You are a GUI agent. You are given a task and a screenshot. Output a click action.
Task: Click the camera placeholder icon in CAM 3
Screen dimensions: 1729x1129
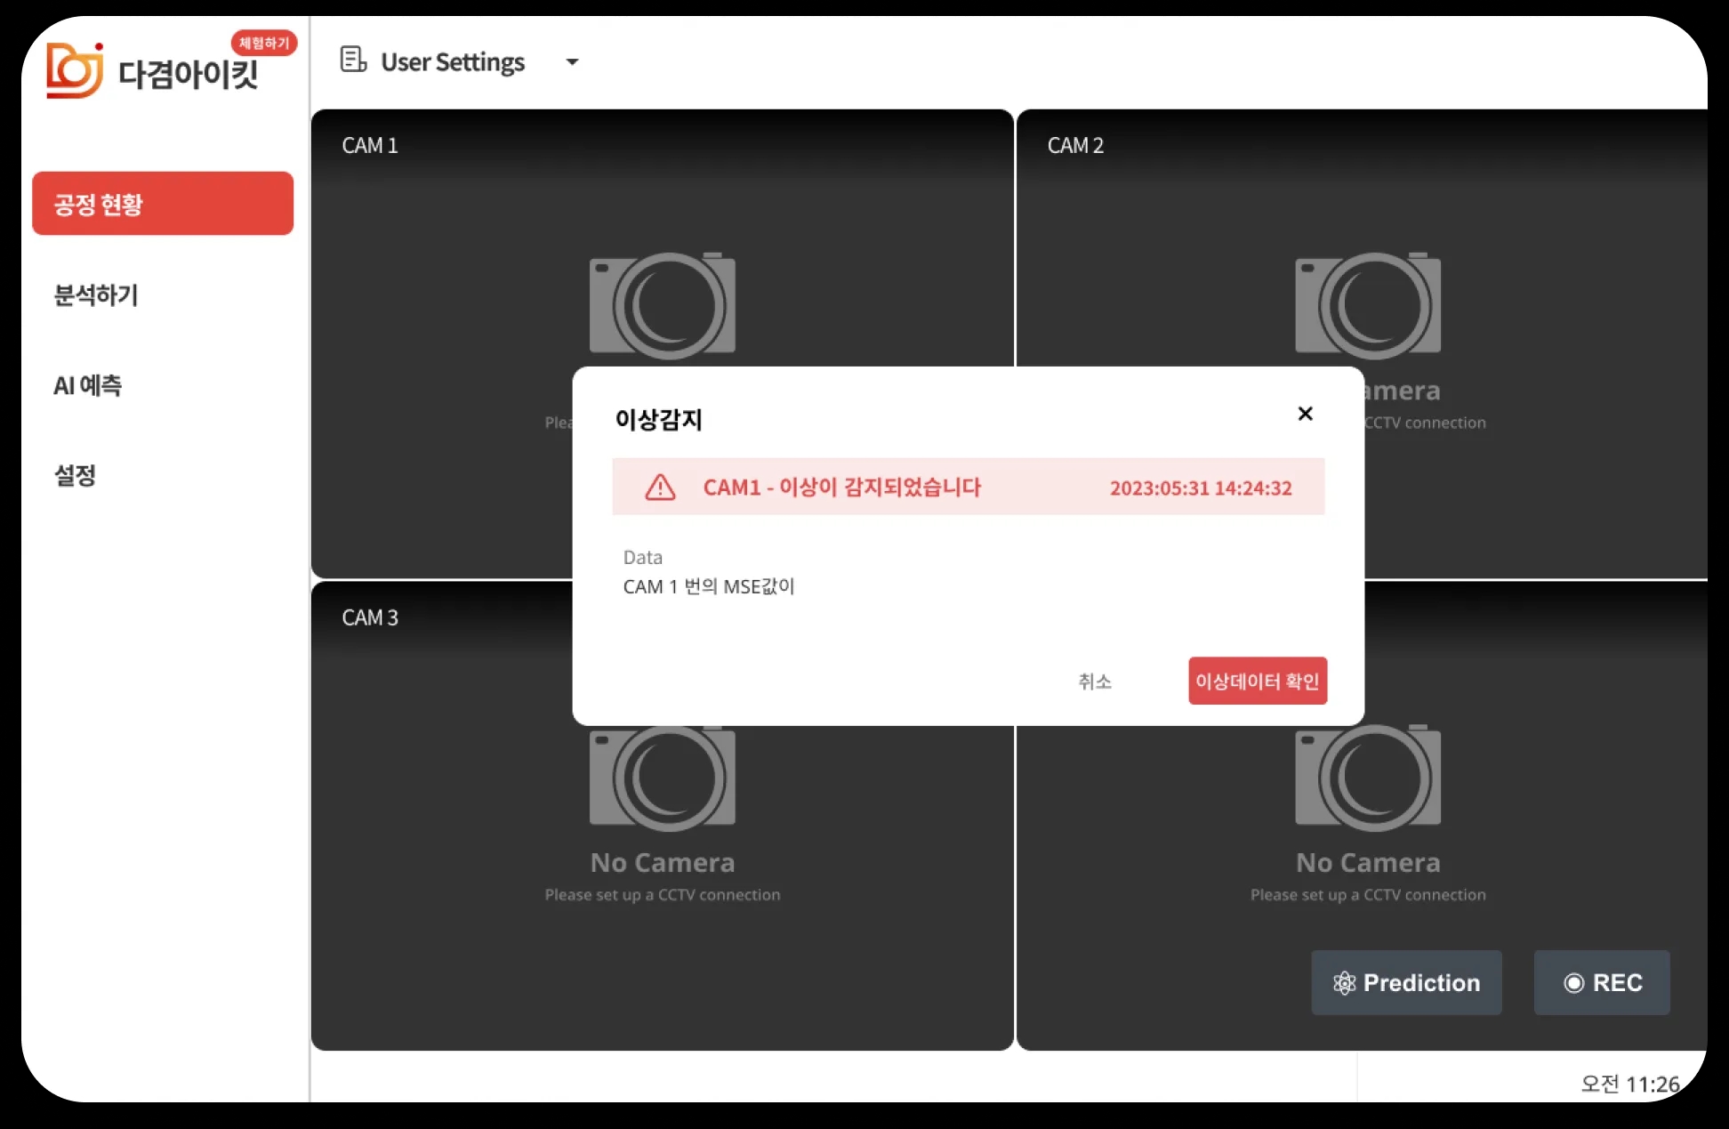(663, 778)
